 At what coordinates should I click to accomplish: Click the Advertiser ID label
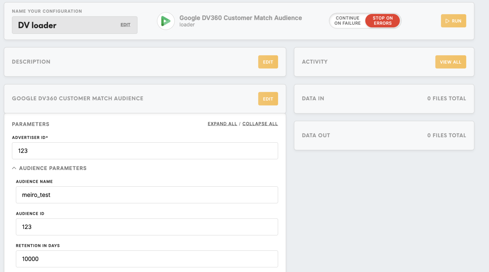point(30,137)
